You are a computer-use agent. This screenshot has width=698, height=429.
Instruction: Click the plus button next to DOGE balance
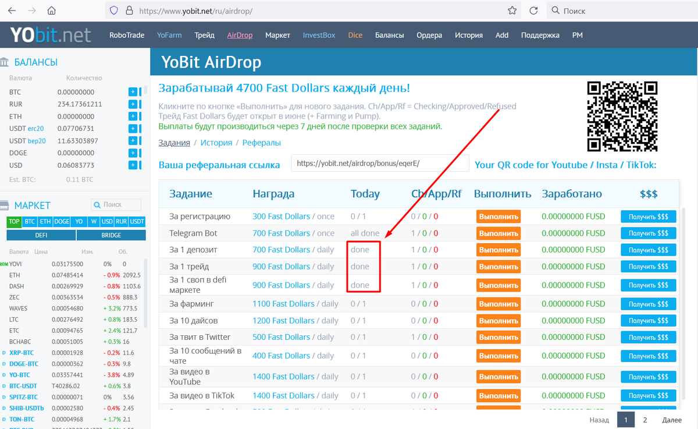(x=133, y=153)
